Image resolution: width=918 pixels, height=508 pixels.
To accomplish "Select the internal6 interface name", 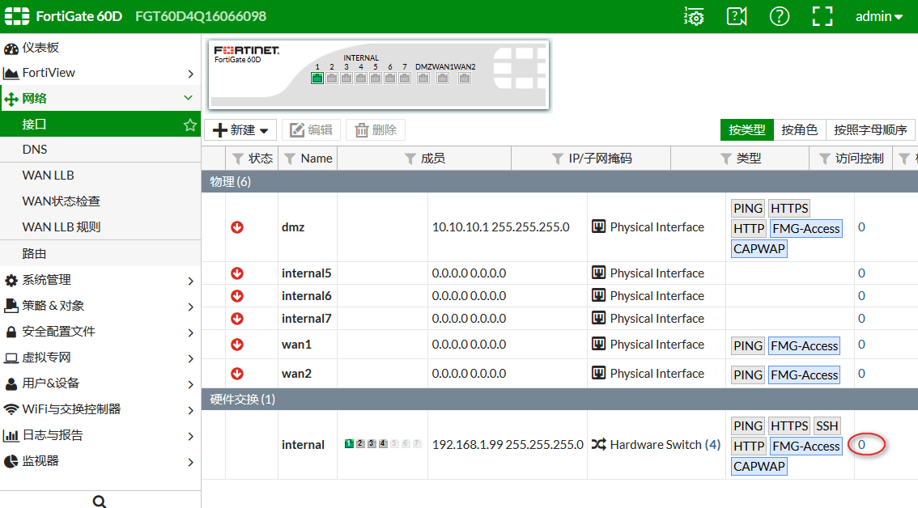I will coord(306,296).
